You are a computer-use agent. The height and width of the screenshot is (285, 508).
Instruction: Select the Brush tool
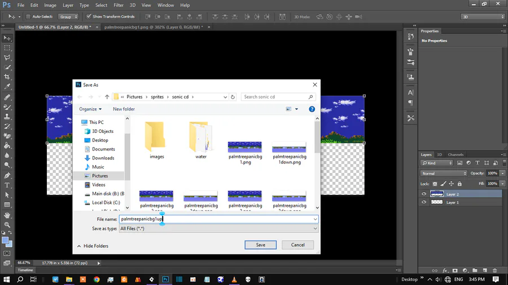(x=7, y=107)
